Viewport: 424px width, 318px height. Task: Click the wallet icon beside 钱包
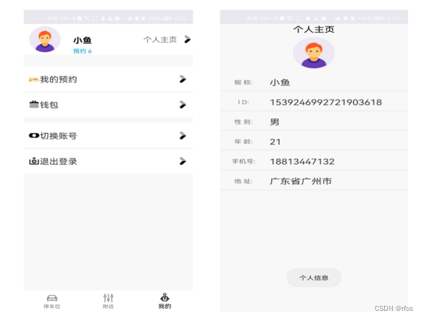pos(34,104)
